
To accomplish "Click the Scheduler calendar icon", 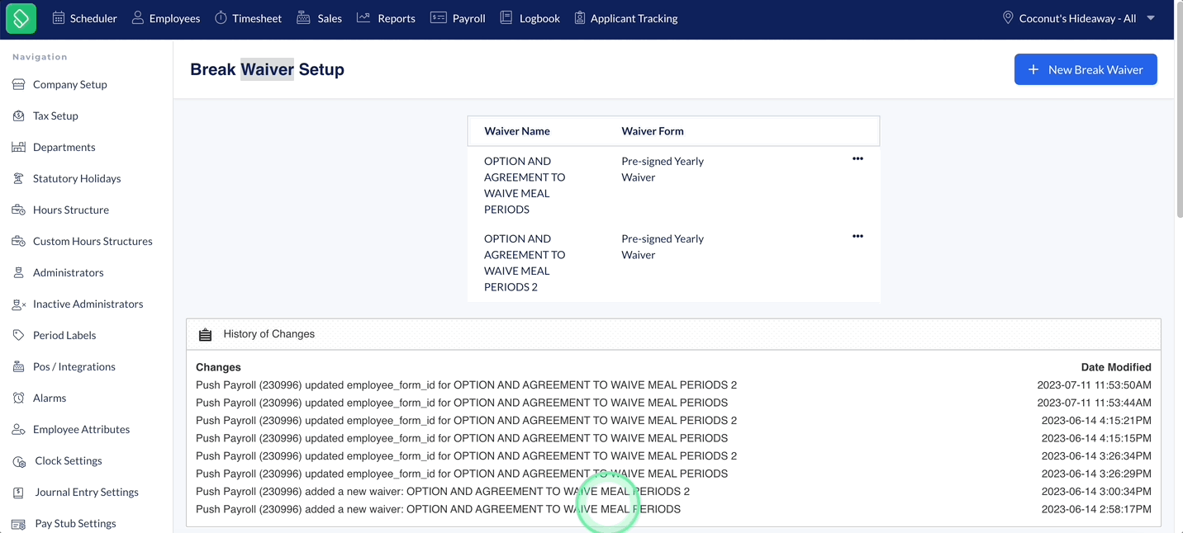I will tap(59, 17).
